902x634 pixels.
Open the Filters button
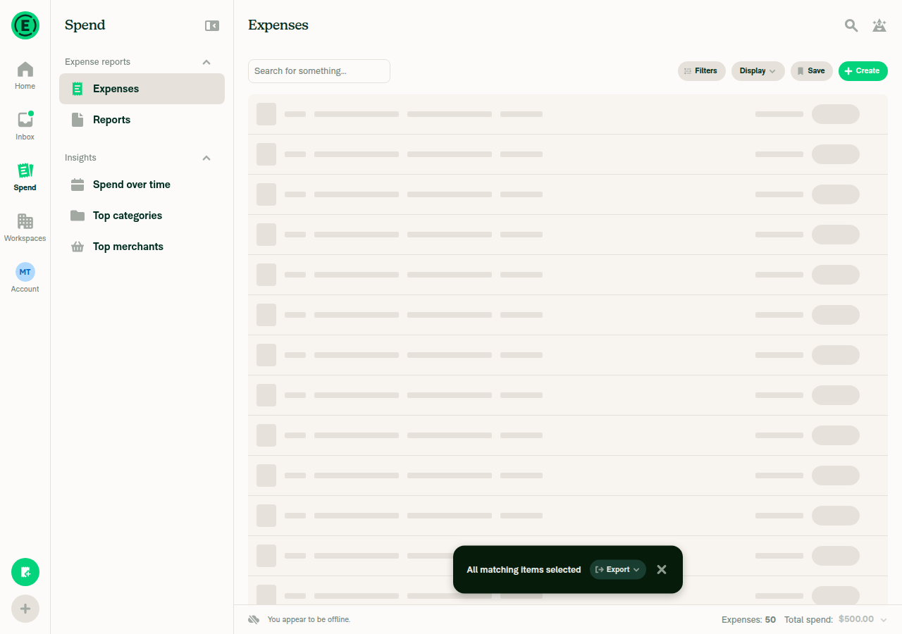(x=701, y=71)
